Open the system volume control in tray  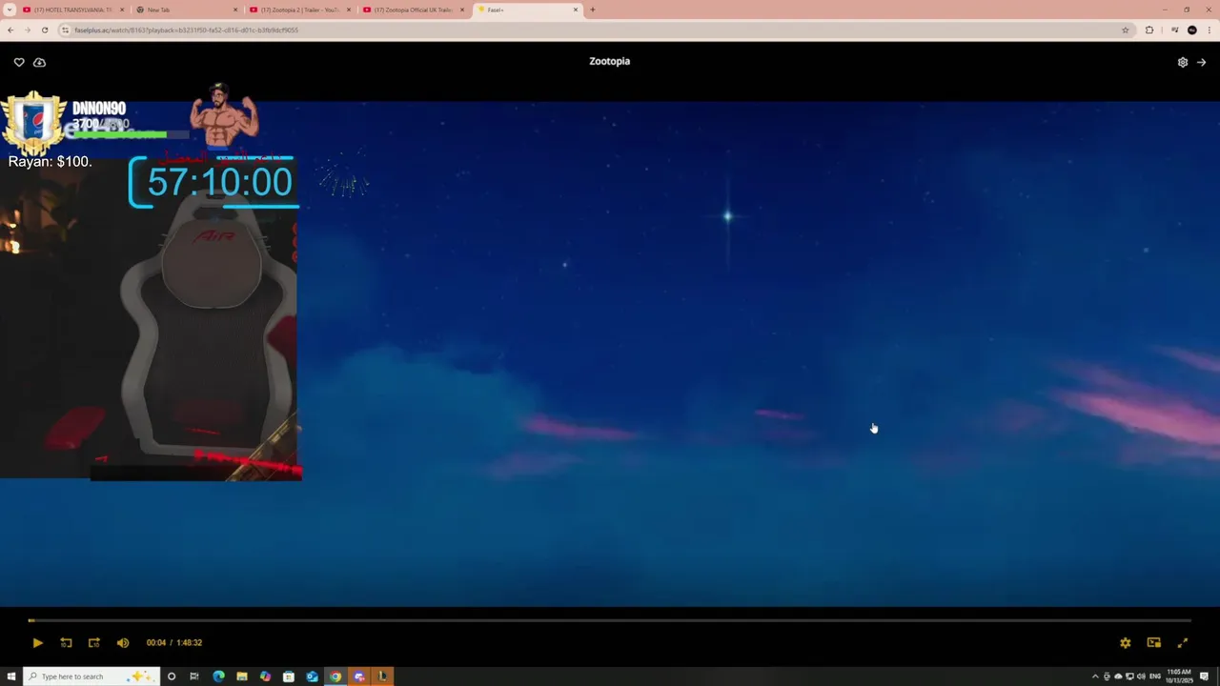1141,676
